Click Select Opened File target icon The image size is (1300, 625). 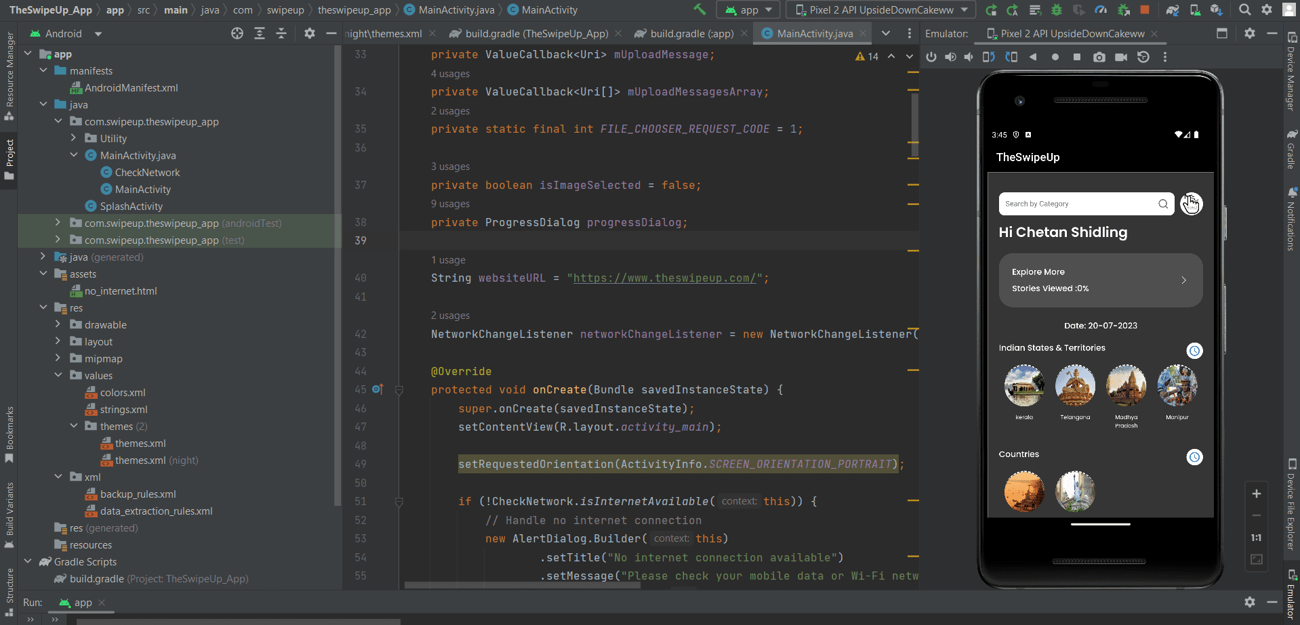pos(237,34)
